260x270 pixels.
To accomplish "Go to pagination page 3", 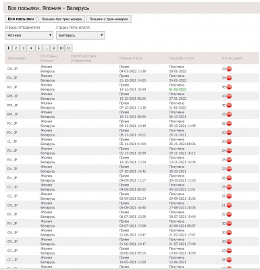I will click(23, 48).
